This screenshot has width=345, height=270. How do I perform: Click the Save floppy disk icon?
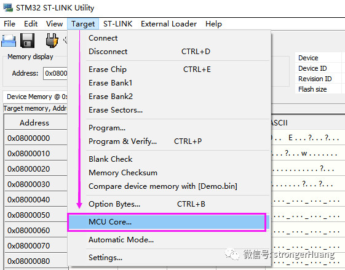click(x=28, y=41)
